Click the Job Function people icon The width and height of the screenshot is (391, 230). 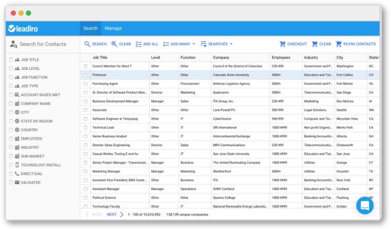(17, 77)
